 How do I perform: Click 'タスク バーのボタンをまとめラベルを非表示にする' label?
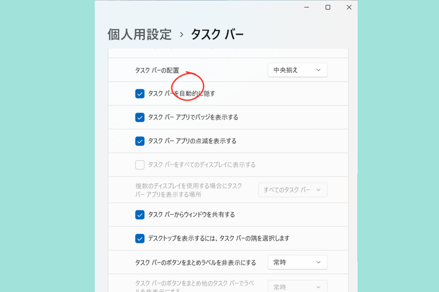[195, 262]
